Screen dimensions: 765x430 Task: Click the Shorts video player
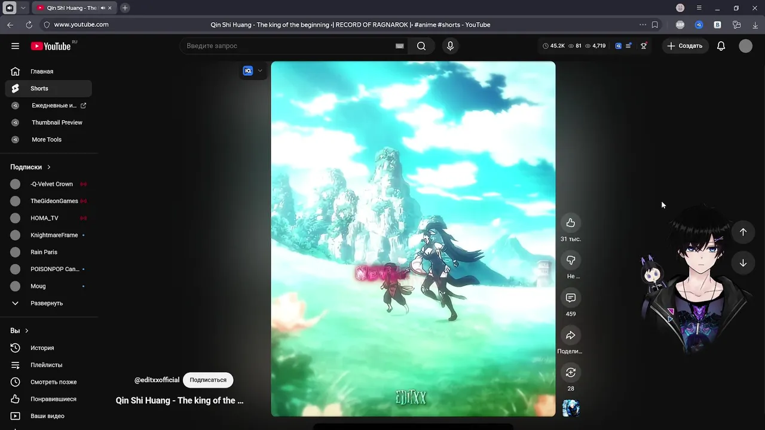point(413,239)
